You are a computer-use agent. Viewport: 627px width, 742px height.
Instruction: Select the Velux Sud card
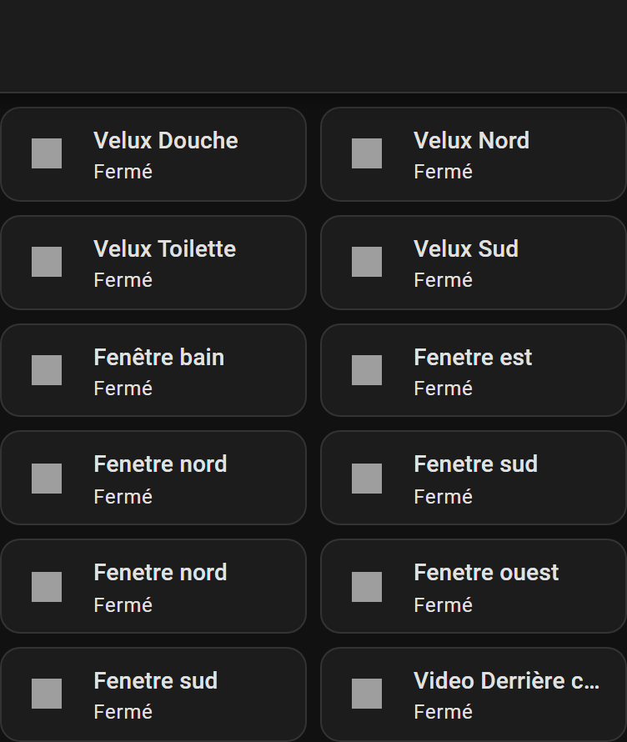pos(472,262)
